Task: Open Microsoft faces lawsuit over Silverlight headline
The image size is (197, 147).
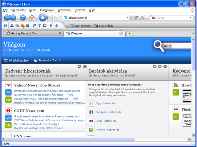Action: click(x=37, y=124)
